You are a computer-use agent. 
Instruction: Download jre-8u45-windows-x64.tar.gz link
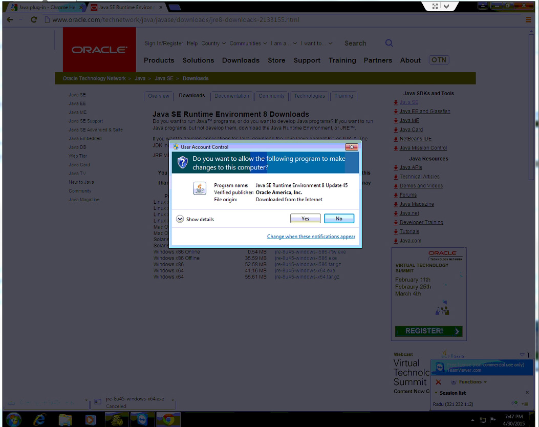(x=307, y=277)
